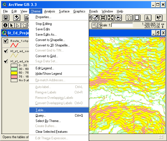This screenshot has width=167, height=141.
Task: Click the ArcView GIS title bar icon
Action: click(x=5, y=5)
